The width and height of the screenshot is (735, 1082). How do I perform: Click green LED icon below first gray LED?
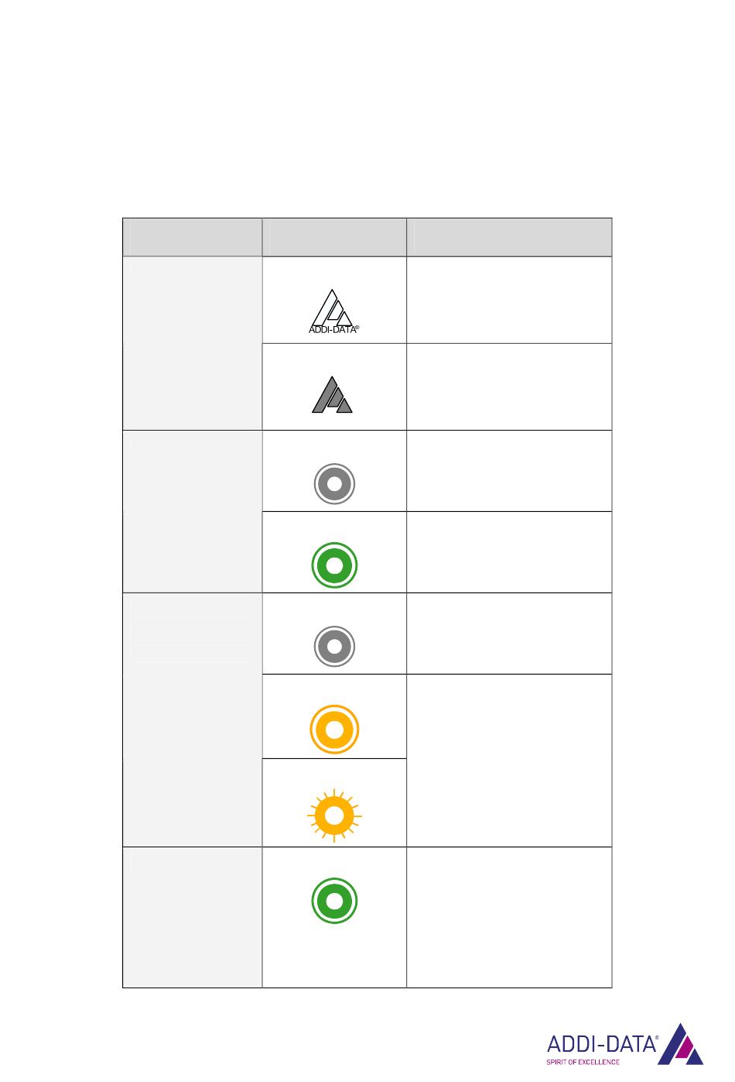point(334,565)
